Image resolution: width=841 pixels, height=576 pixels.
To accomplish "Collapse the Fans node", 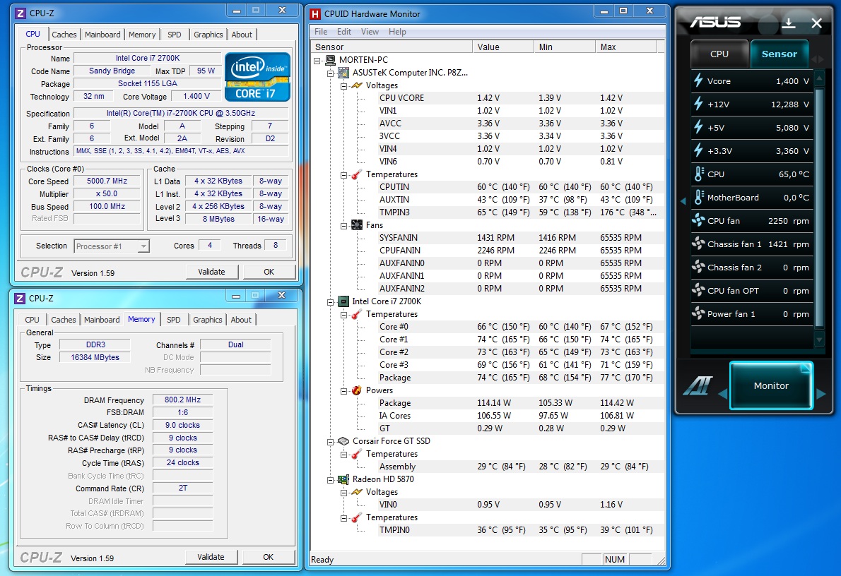I will (x=343, y=226).
